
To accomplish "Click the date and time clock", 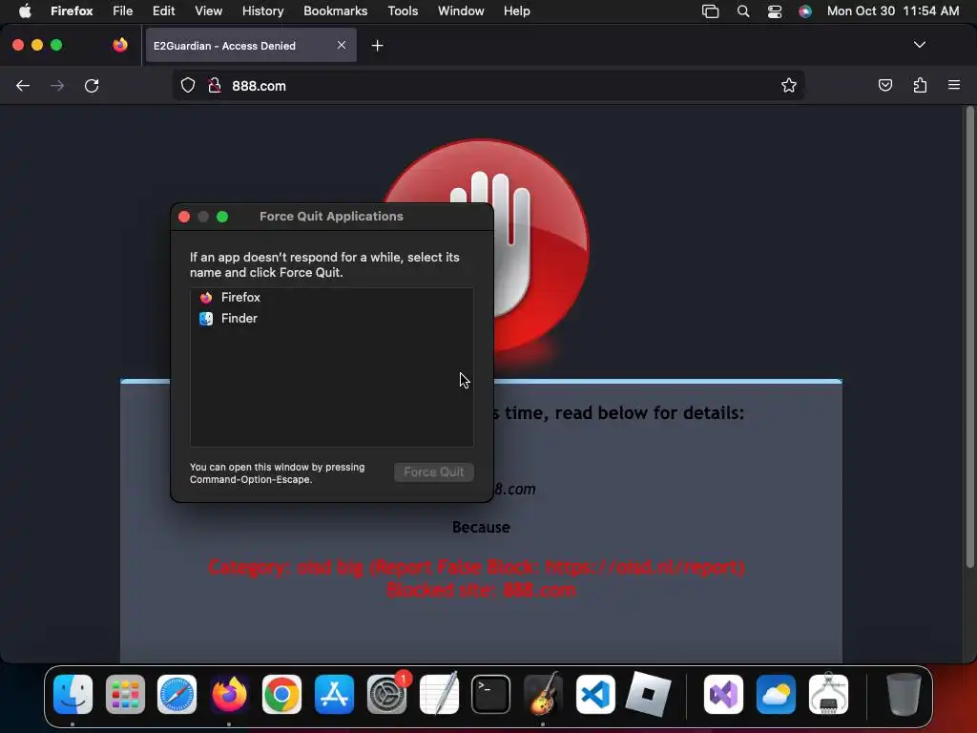I will coord(893,10).
